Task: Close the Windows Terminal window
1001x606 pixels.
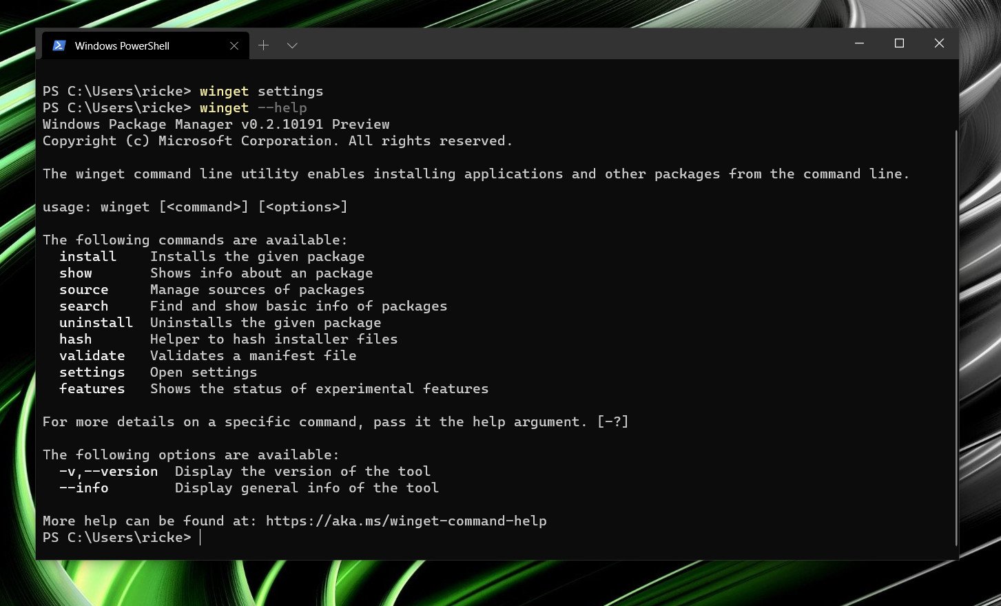Action: (x=939, y=43)
